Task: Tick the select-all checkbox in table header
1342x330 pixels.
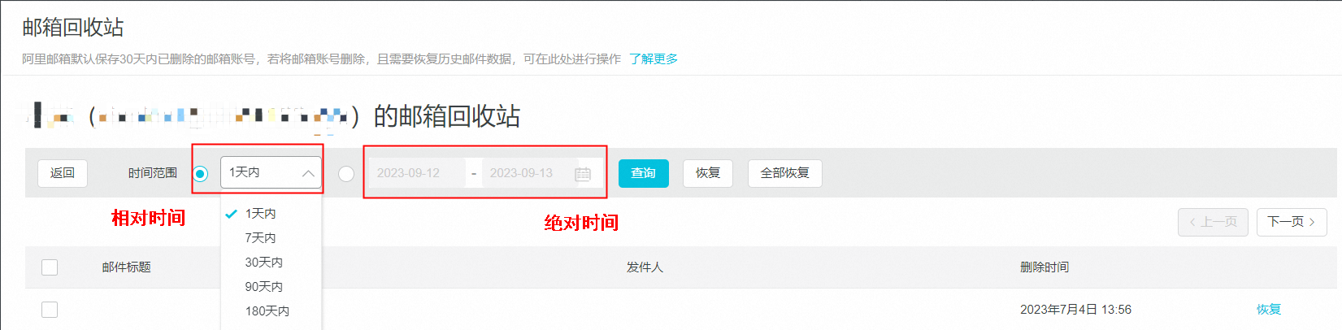Action: click(50, 267)
